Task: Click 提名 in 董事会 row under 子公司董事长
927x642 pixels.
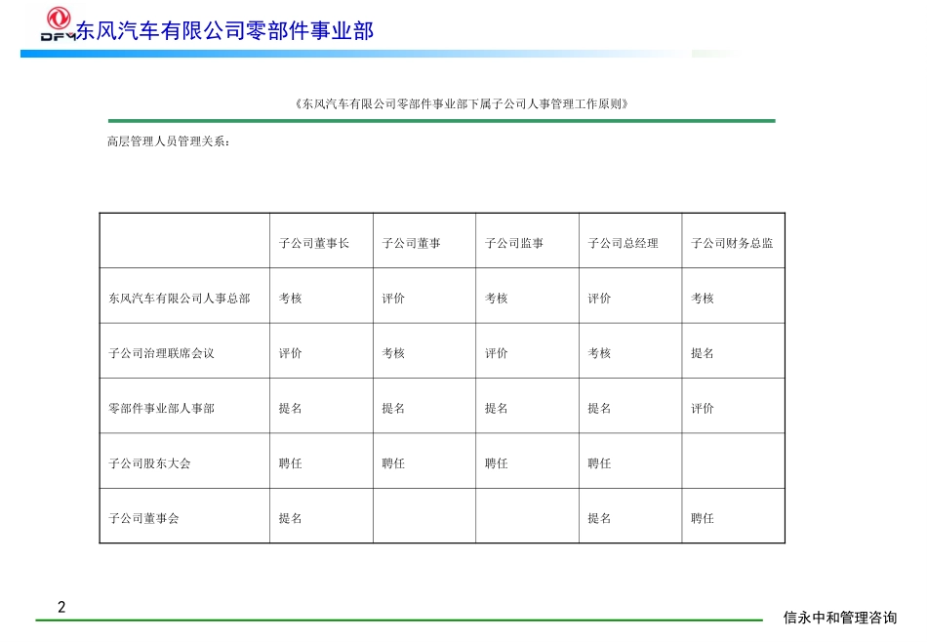Action: (x=290, y=518)
